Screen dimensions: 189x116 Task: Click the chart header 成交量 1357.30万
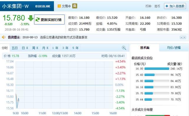point(64,56)
